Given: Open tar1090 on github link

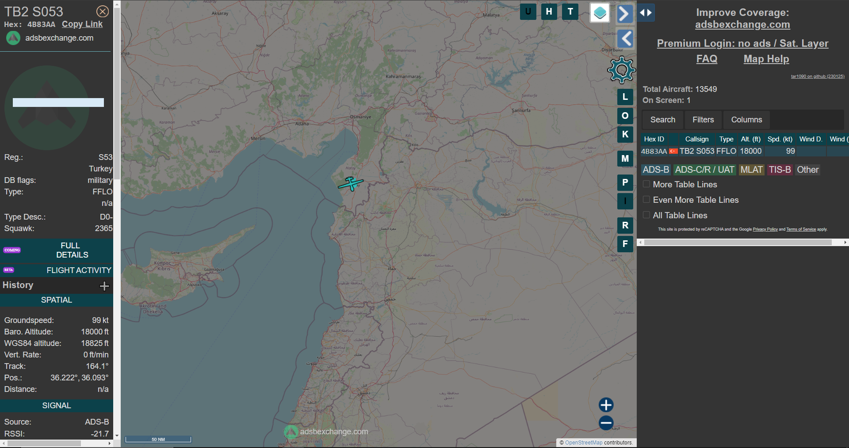Looking at the screenshot, I should 818,76.
